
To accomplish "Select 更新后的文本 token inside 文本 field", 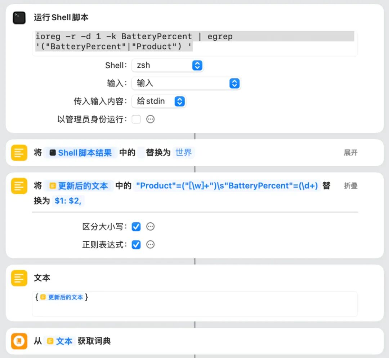I will click(x=62, y=297).
